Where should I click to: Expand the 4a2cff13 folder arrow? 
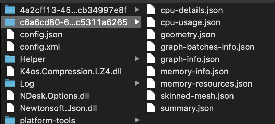pos(137,10)
